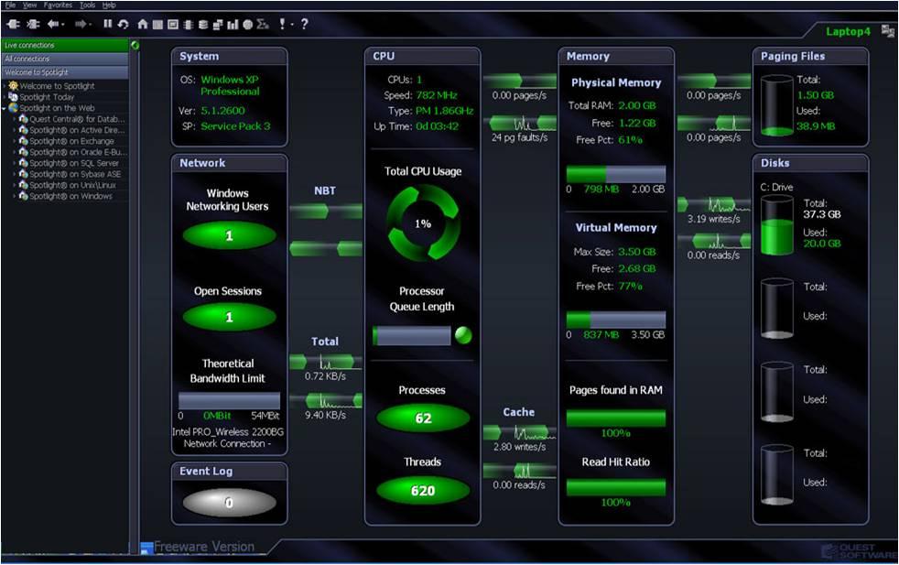899x565 pixels.
Task: Click the sigma summary toolbar icon
Action: coord(263,24)
